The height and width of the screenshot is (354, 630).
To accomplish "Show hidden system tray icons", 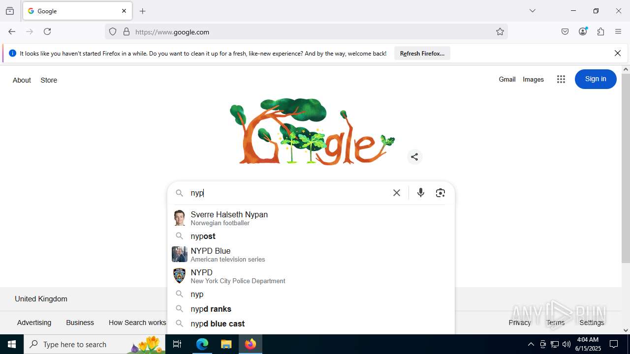I will tap(531, 344).
